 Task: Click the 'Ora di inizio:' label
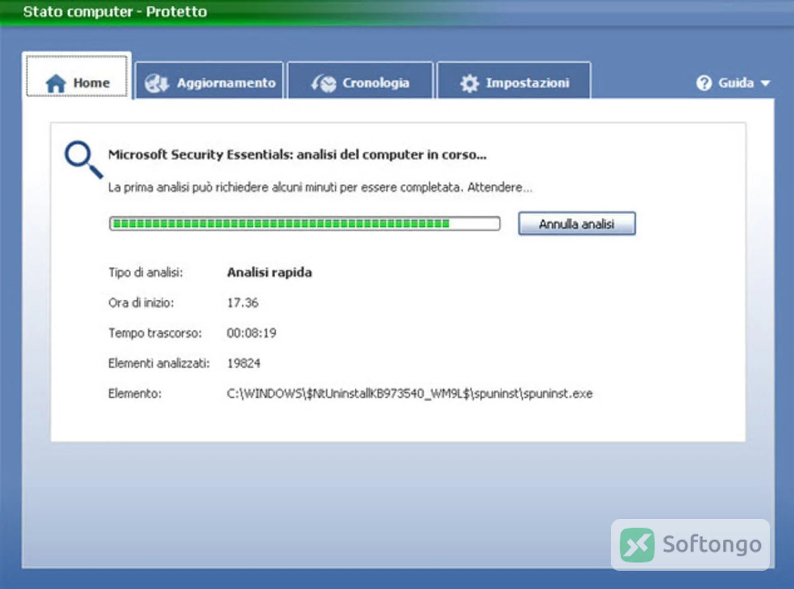[141, 303]
